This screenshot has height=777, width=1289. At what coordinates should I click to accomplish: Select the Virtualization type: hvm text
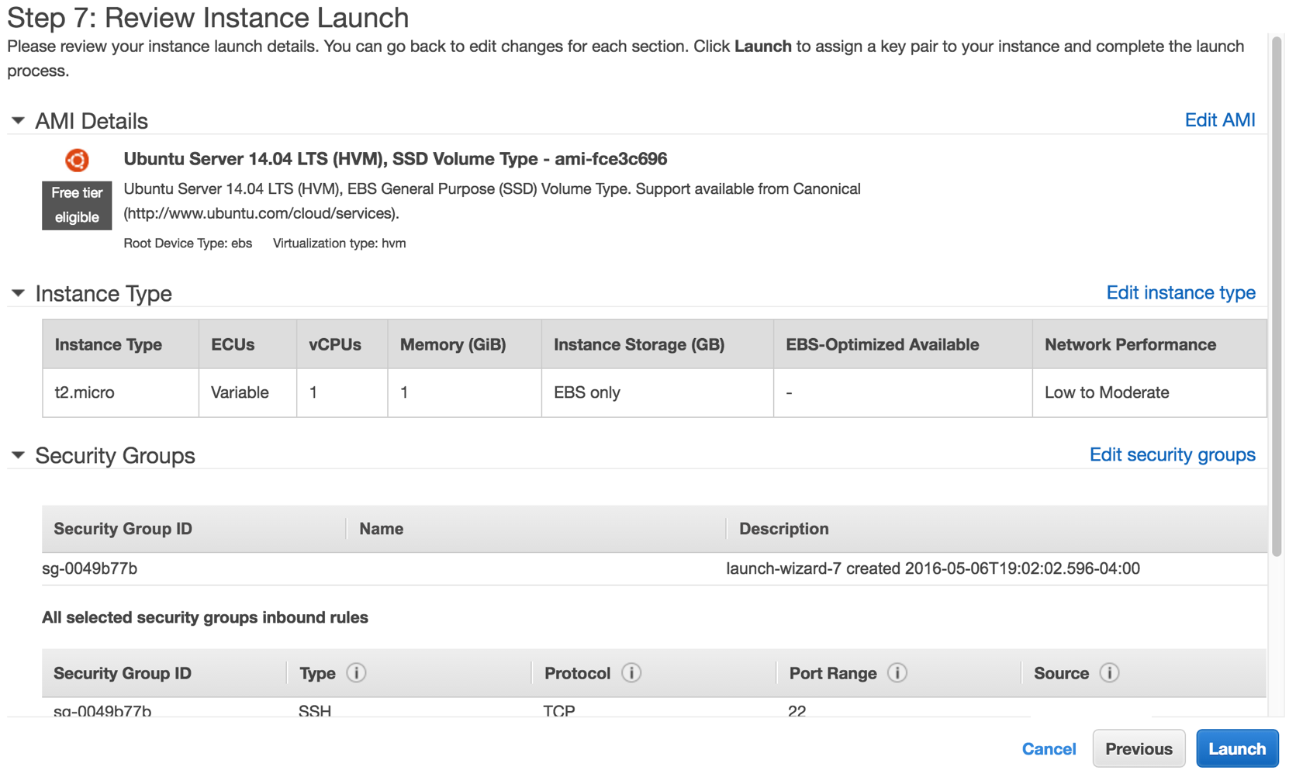point(339,243)
